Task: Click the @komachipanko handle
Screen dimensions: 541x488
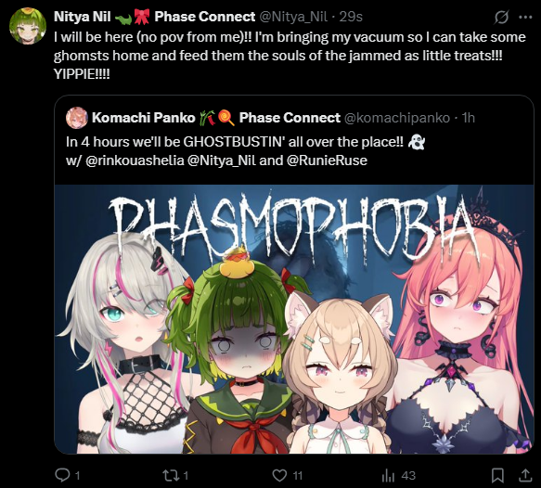Action: [x=397, y=118]
